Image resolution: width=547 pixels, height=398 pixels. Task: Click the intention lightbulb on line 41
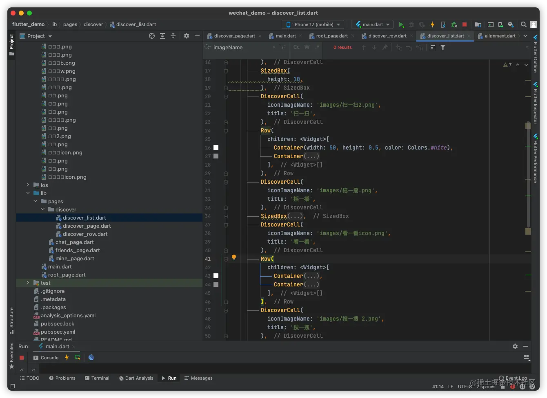(x=234, y=257)
